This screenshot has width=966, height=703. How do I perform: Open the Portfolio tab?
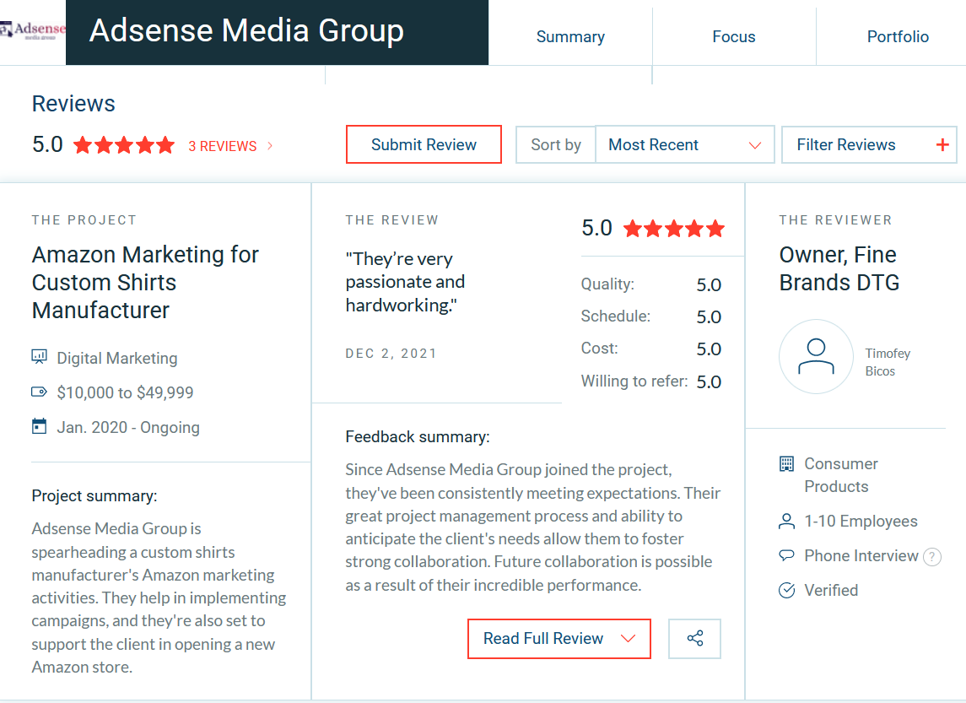tap(898, 36)
